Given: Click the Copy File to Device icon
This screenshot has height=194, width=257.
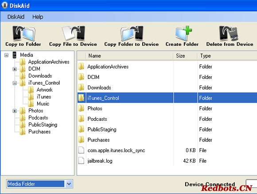Looking at the screenshot, I should 74,33.
